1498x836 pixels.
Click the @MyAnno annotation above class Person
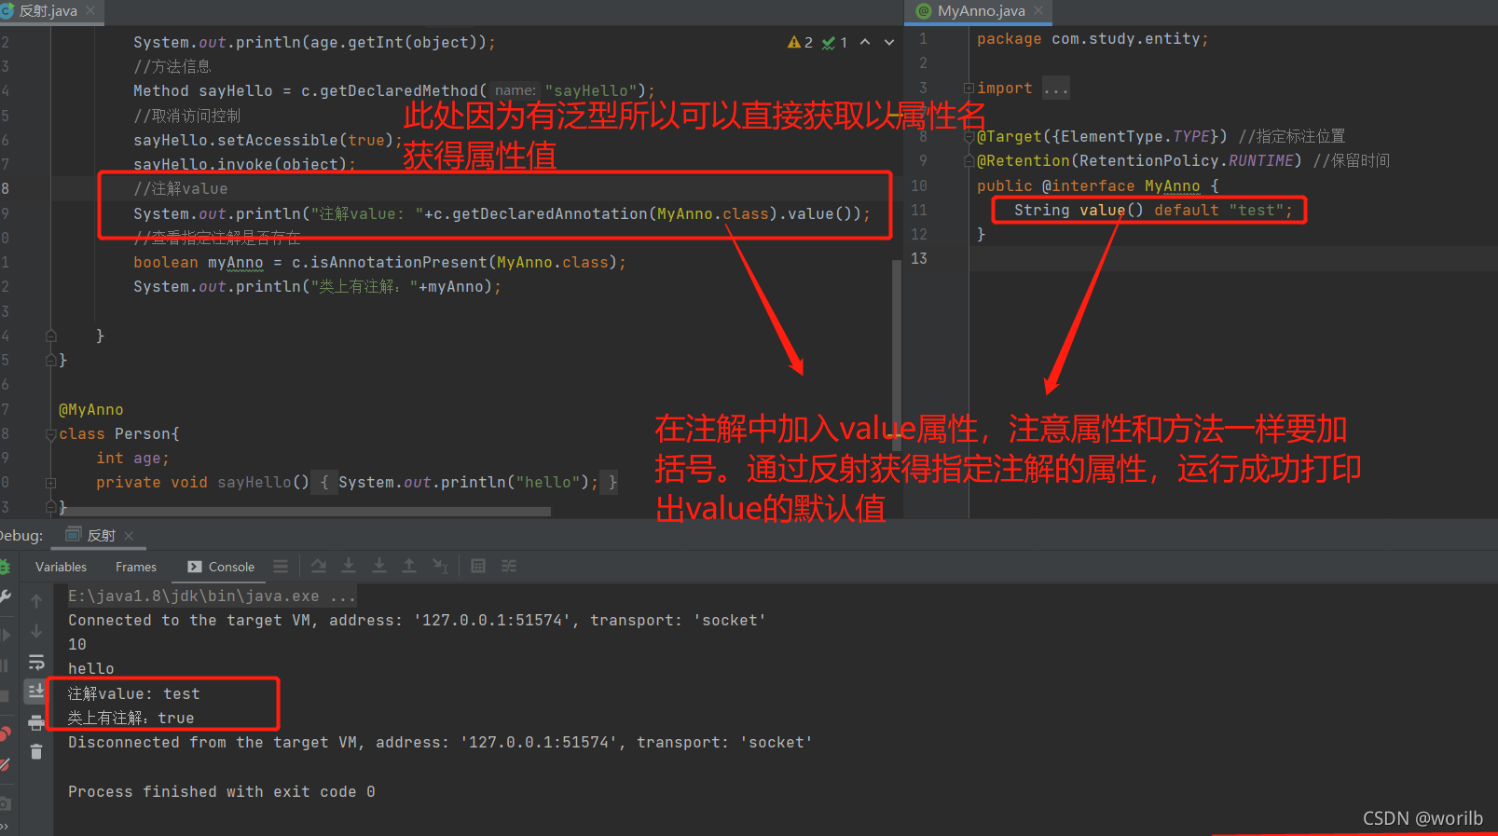pos(91,410)
